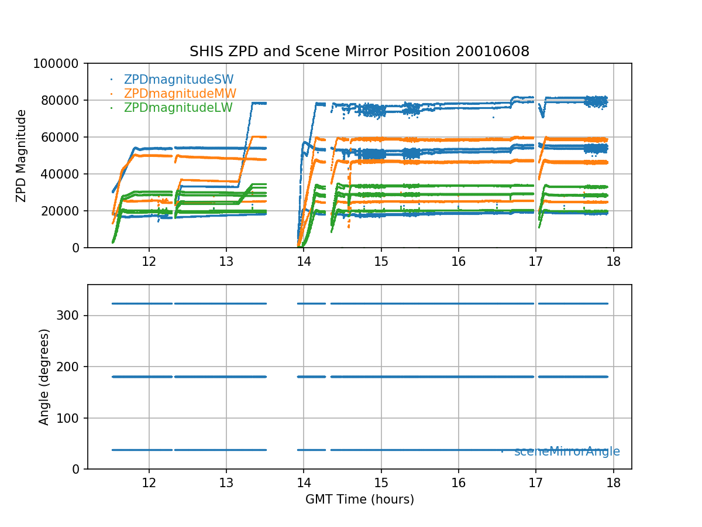This screenshot has height=527, width=702.
Task: Click the ZPD Magnitude y-axis label
Action: [x=22, y=156]
